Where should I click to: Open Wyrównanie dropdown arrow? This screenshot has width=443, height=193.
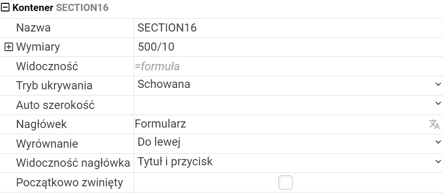pyautogui.click(x=438, y=142)
